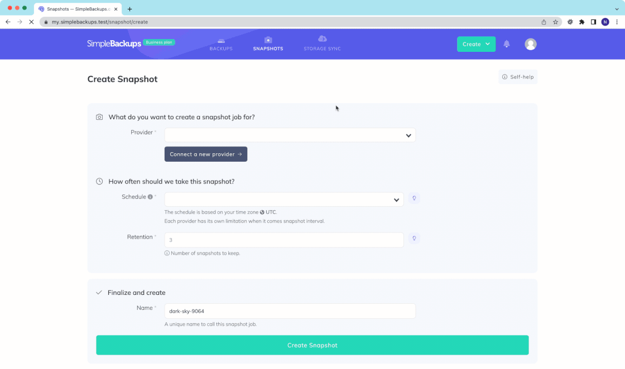Viewport: 625px width, 369px height.
Task: Bookmark page with the star icon
Action: 555,22
